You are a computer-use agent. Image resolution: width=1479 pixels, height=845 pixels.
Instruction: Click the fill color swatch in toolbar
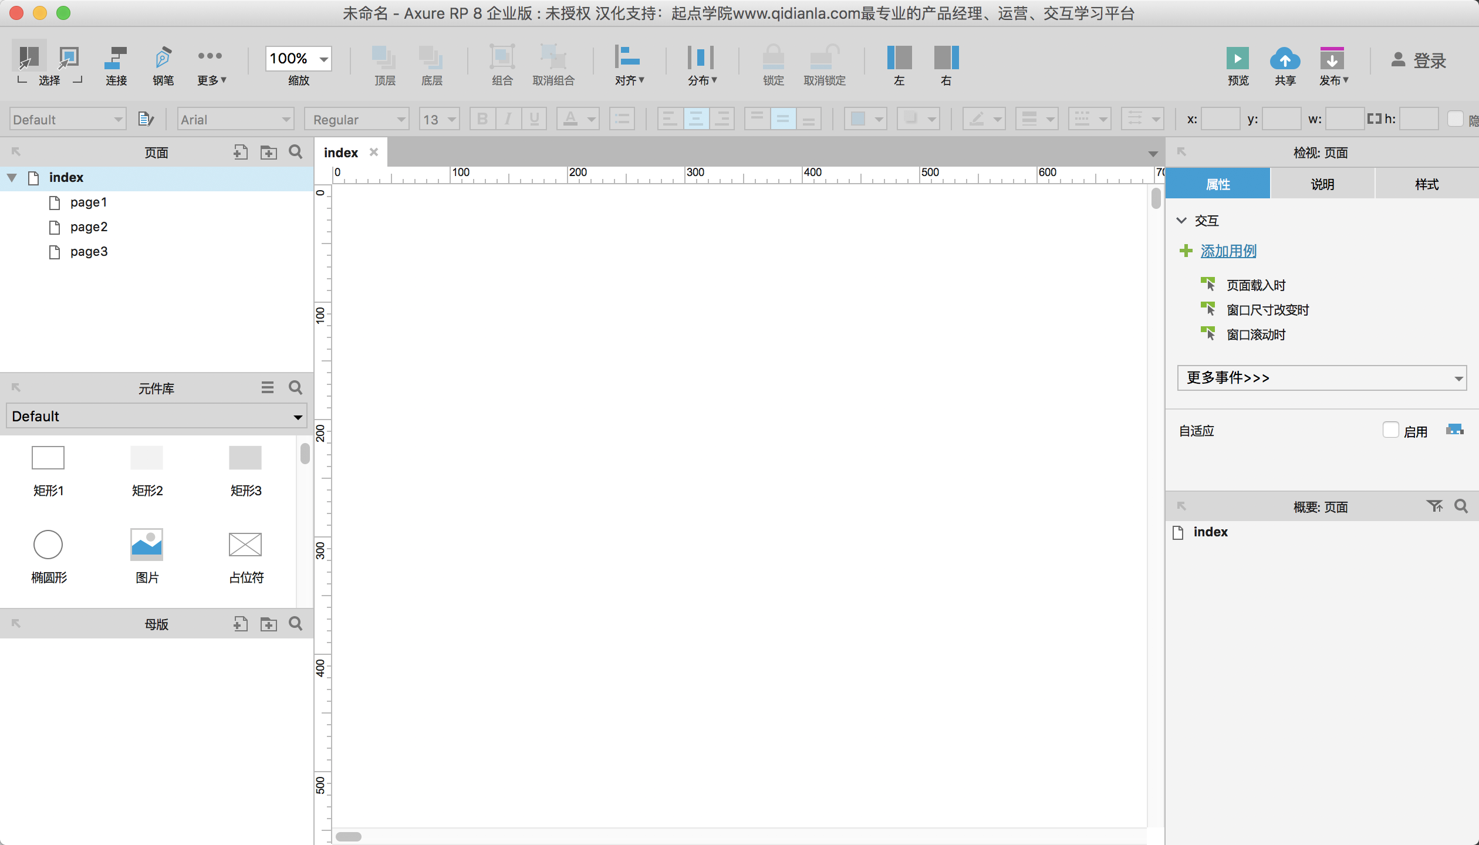pos(858,119)
